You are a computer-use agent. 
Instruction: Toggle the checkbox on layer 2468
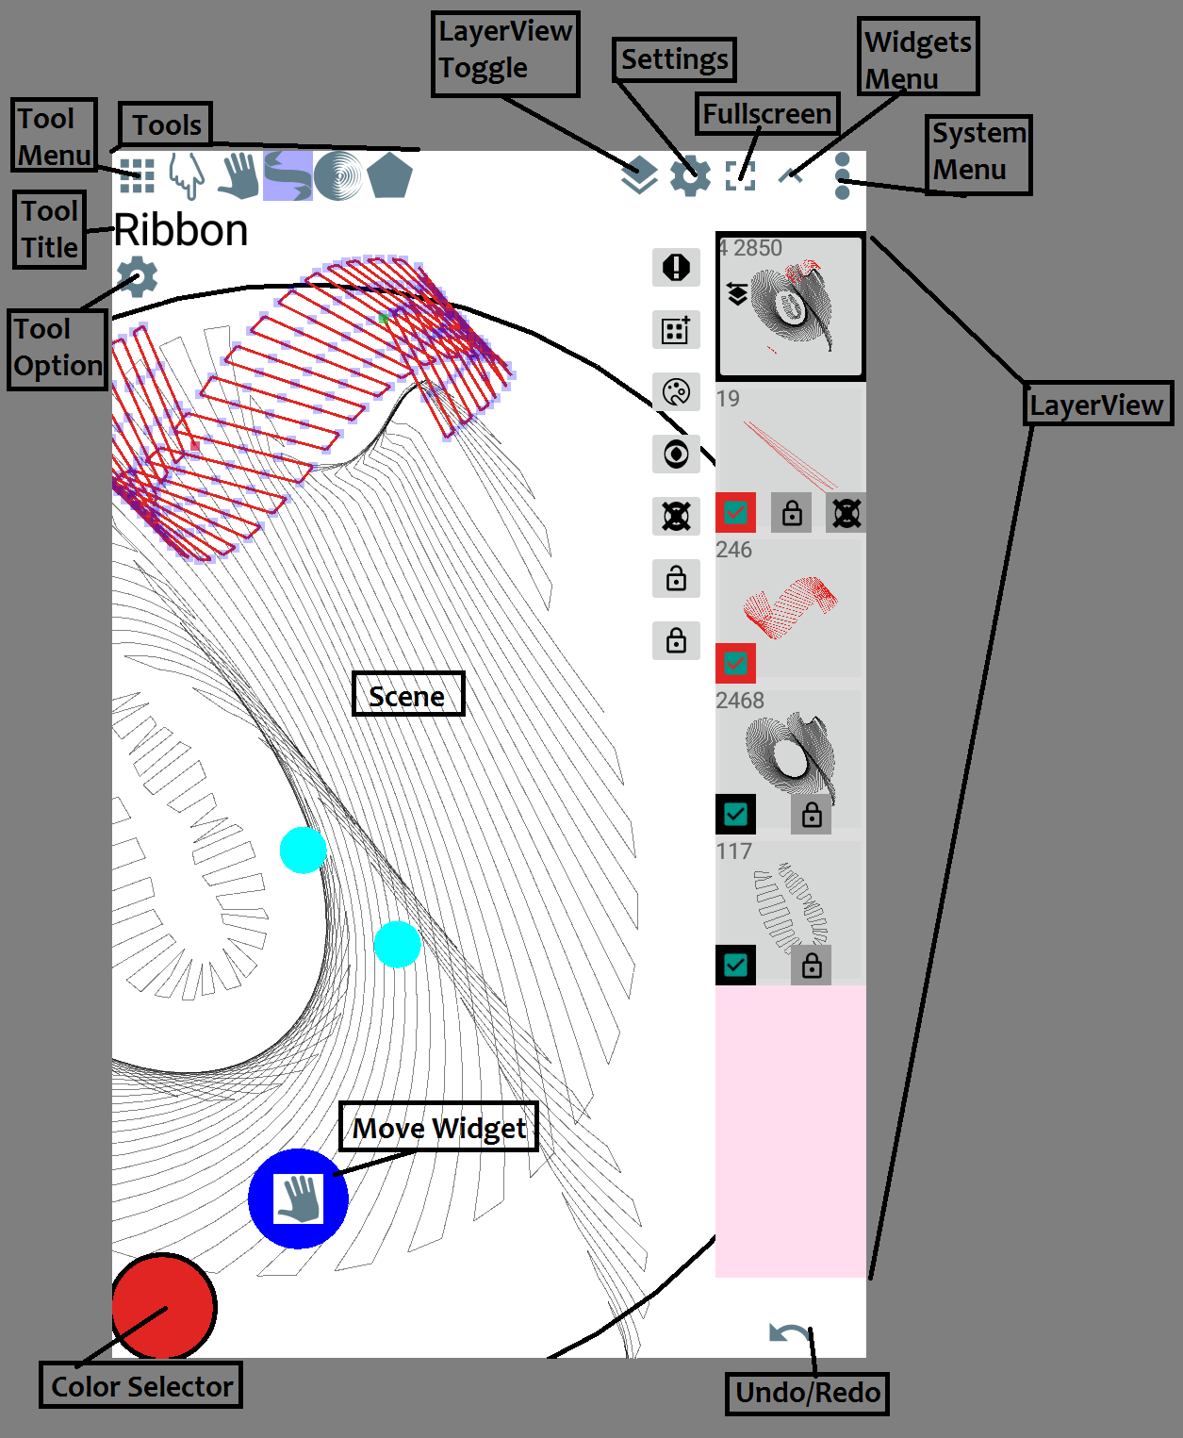point(736,815)
